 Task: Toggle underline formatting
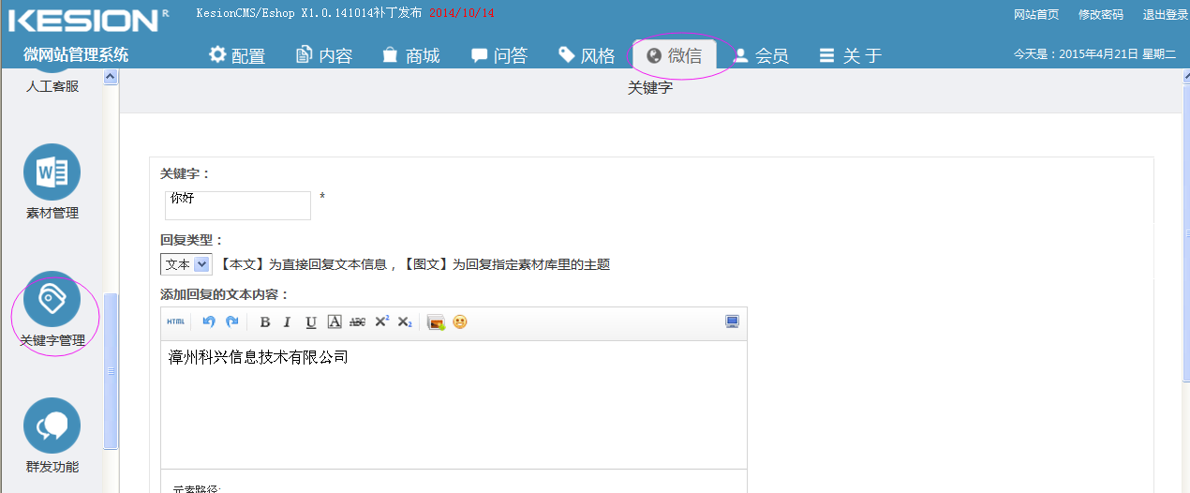tap(311, 322)
